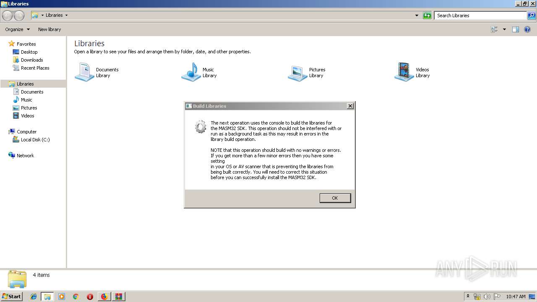Open the Organize menu
Screen dimensions: 537x302
(x=17, y=29)
